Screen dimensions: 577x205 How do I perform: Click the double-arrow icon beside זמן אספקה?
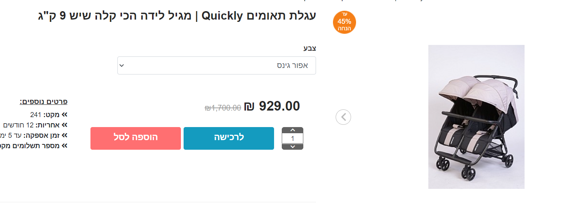pos(64,135)
